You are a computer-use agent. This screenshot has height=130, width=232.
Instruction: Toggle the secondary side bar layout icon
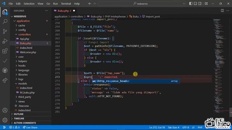(x=200, y=4)
